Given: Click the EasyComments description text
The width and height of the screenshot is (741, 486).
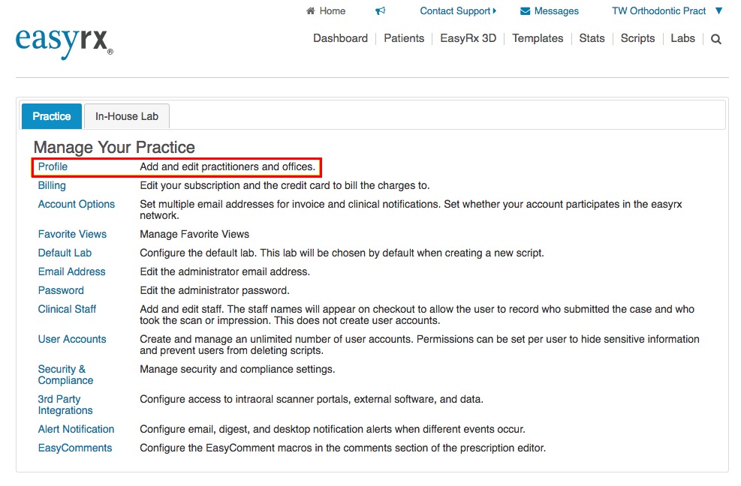Looking at the screenshot, I should coord(342,448).
